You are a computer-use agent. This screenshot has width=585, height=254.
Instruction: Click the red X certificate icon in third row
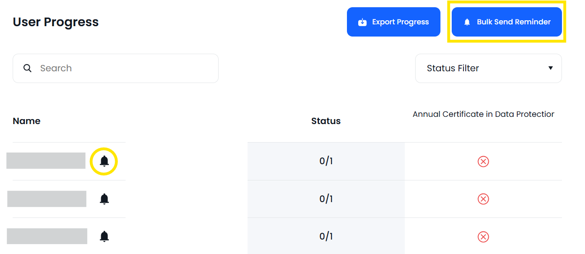tap(483, 236)
